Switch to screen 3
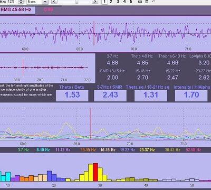Image resolution: width=211 pixels, height=190 pixels. pos(118,2)
